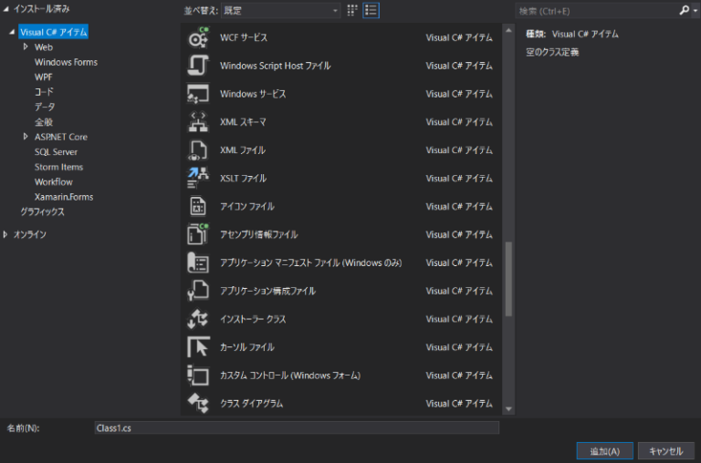This screenshot has height=463, width=701.
Task: Click the 'アセンブリ情報ファイル' item name
Action: tap(258, 234)
